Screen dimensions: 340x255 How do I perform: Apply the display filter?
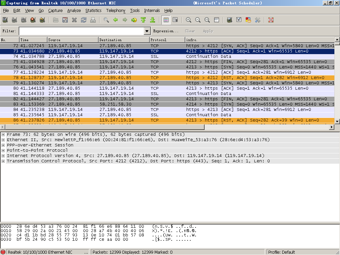(208, 31)
